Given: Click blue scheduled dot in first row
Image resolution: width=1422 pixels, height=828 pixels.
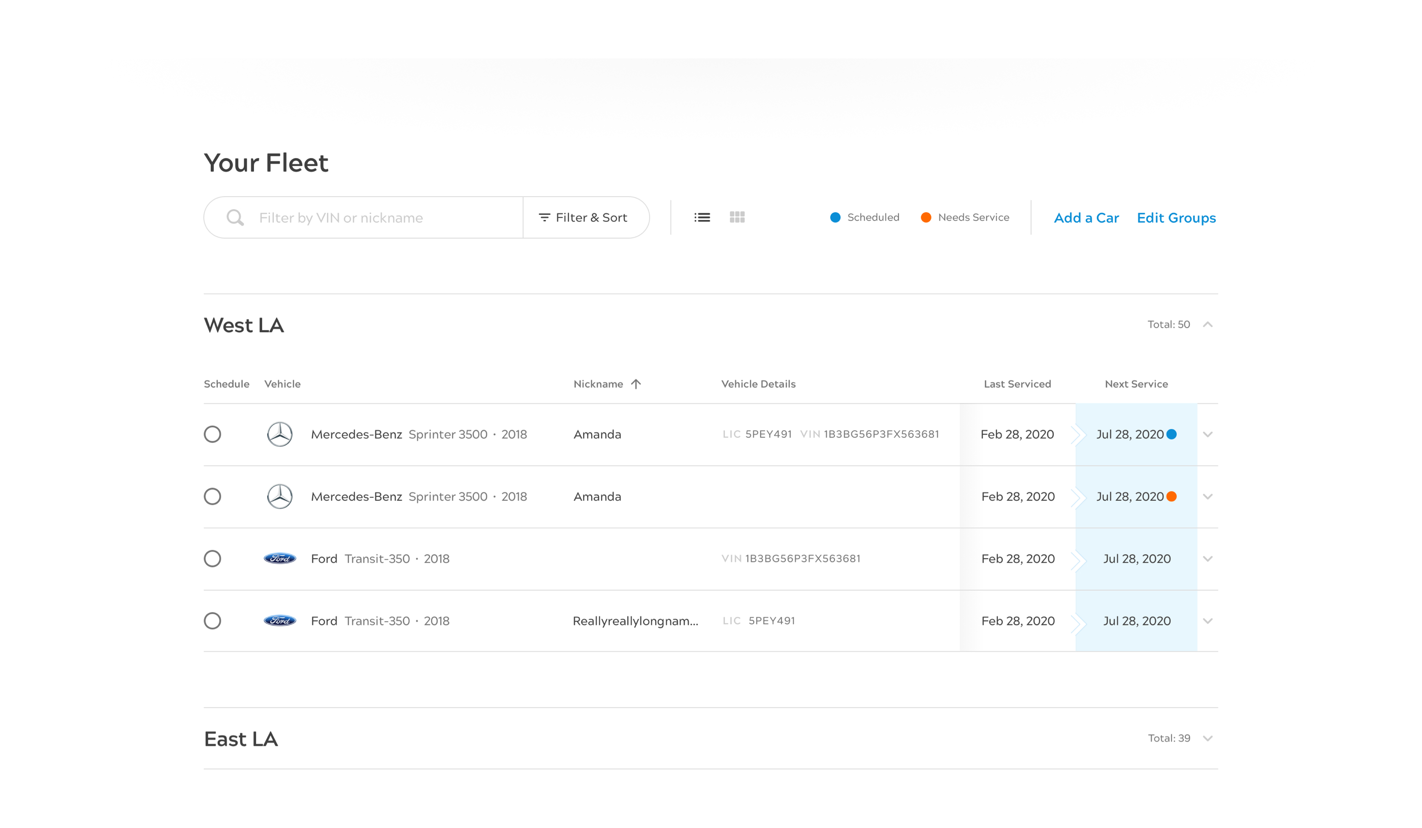Looking at the screenshot, I should click(x=1172, y=434).
